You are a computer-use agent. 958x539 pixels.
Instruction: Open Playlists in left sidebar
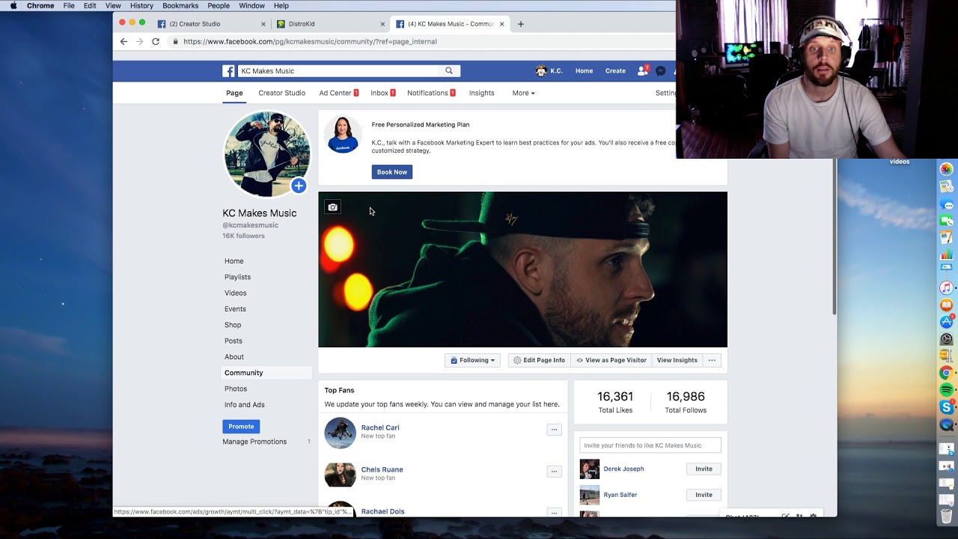(x=237, y=277)
